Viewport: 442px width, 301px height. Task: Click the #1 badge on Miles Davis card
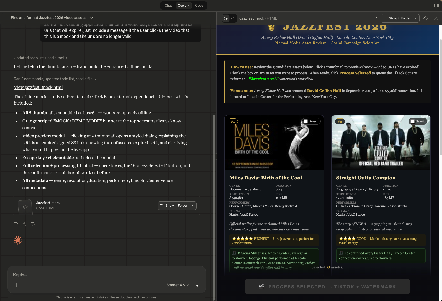pyautogui.click(x=233, y=122)
